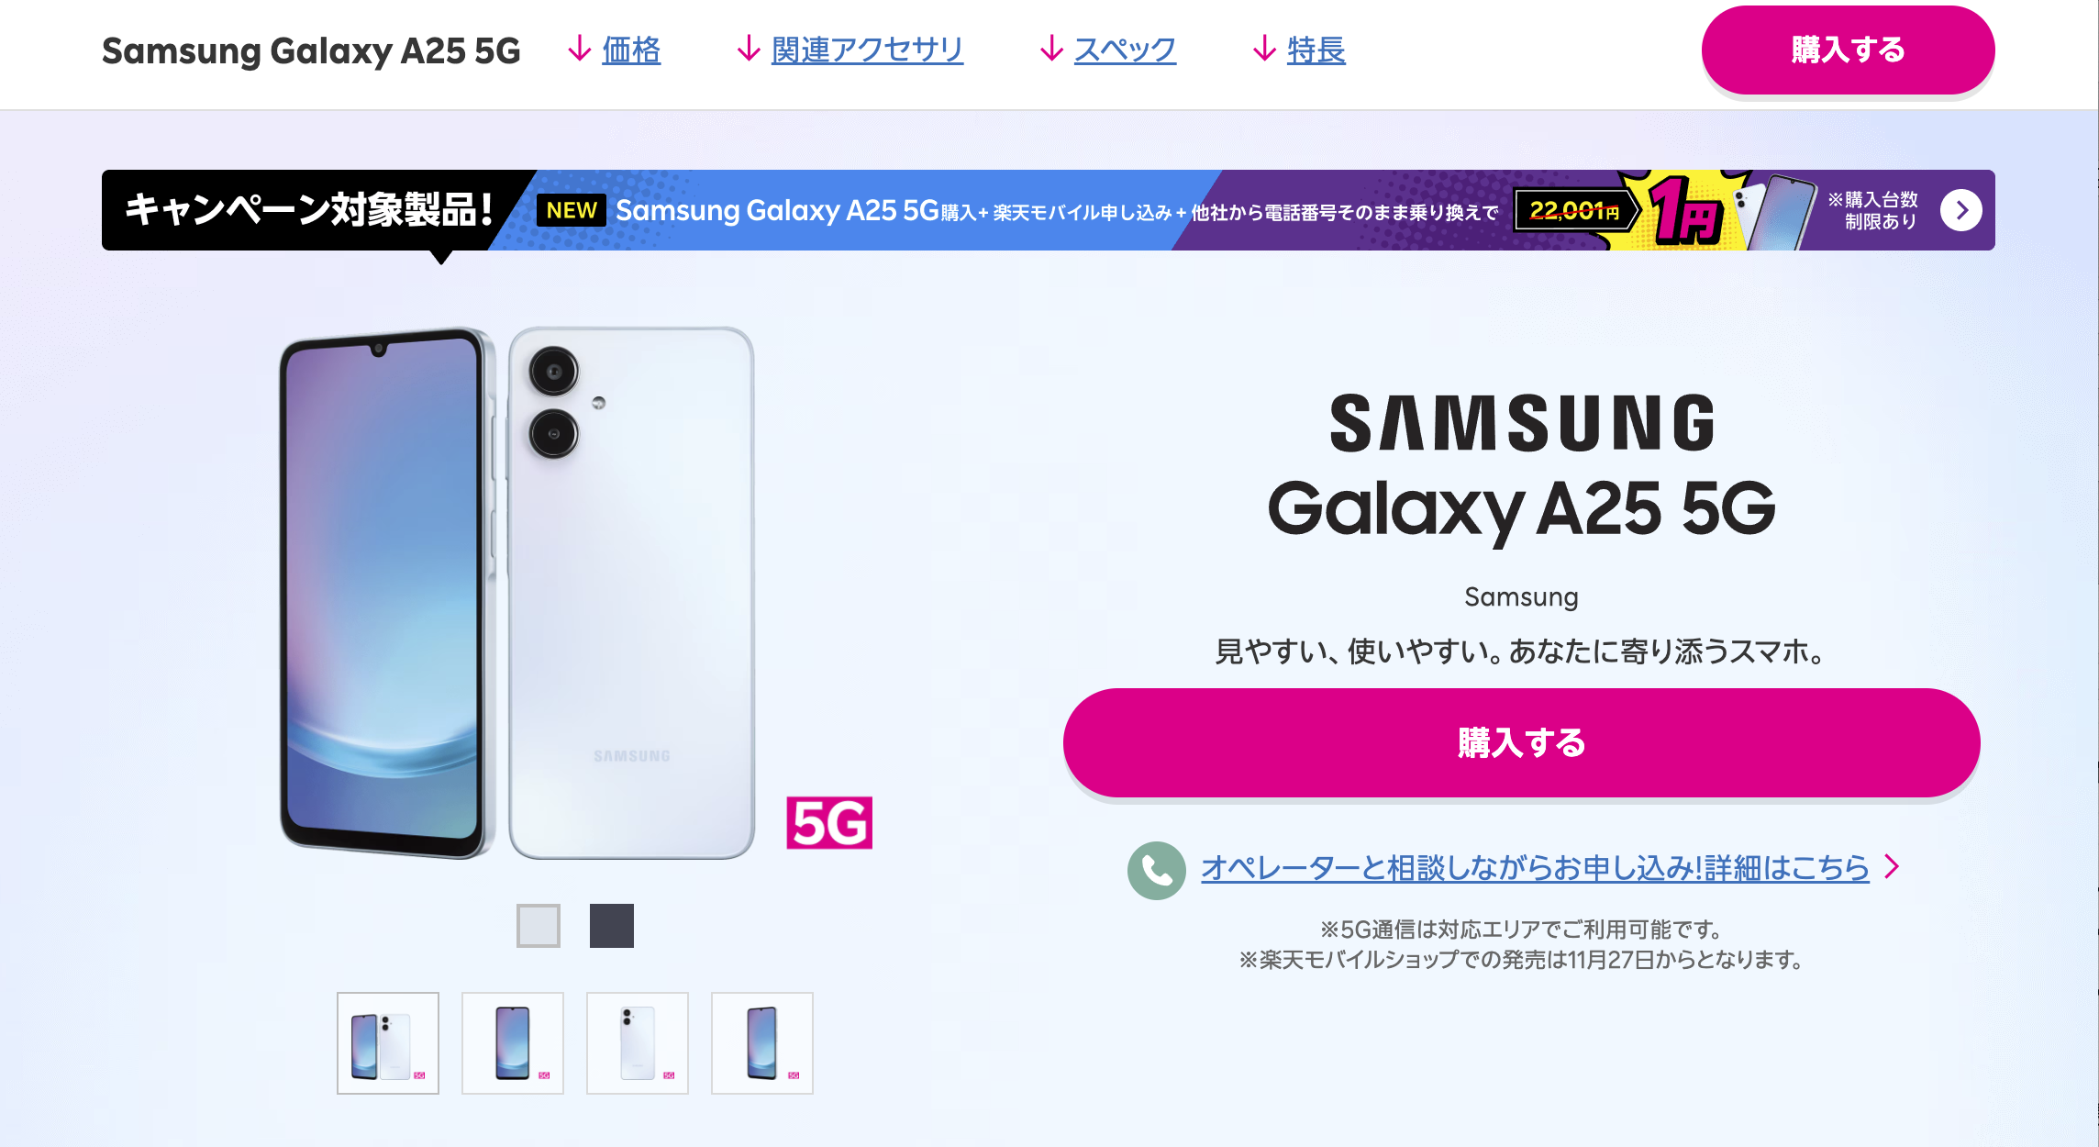Click the magenta 5G badge icon
This screenshot has height=1147, width=2099.
[829, 823]
